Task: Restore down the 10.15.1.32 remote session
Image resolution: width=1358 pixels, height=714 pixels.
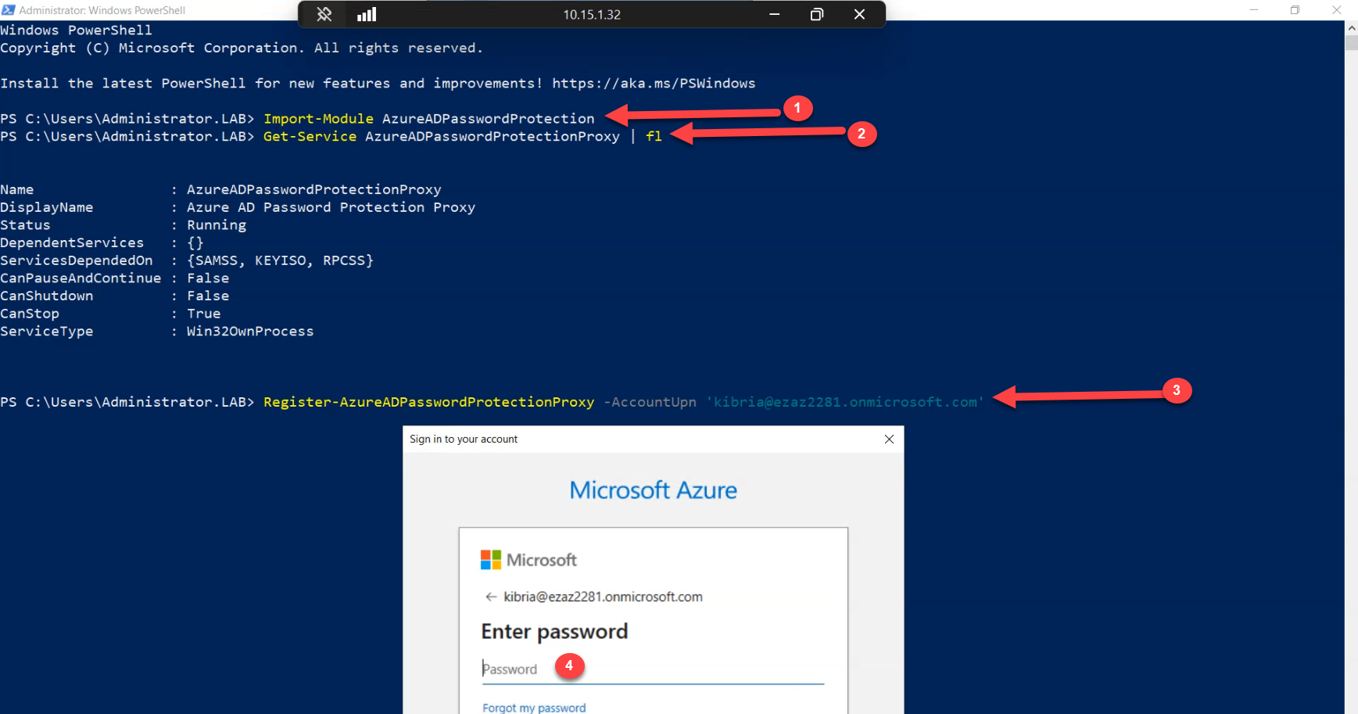Action: 817,14
